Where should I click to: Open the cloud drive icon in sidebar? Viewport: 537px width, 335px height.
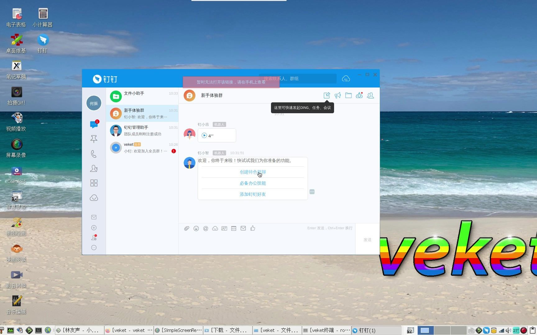[x=94, y=198]
